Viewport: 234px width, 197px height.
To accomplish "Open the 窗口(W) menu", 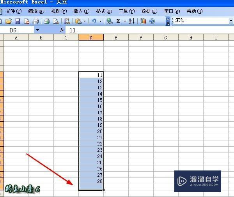I will point(172,11).
